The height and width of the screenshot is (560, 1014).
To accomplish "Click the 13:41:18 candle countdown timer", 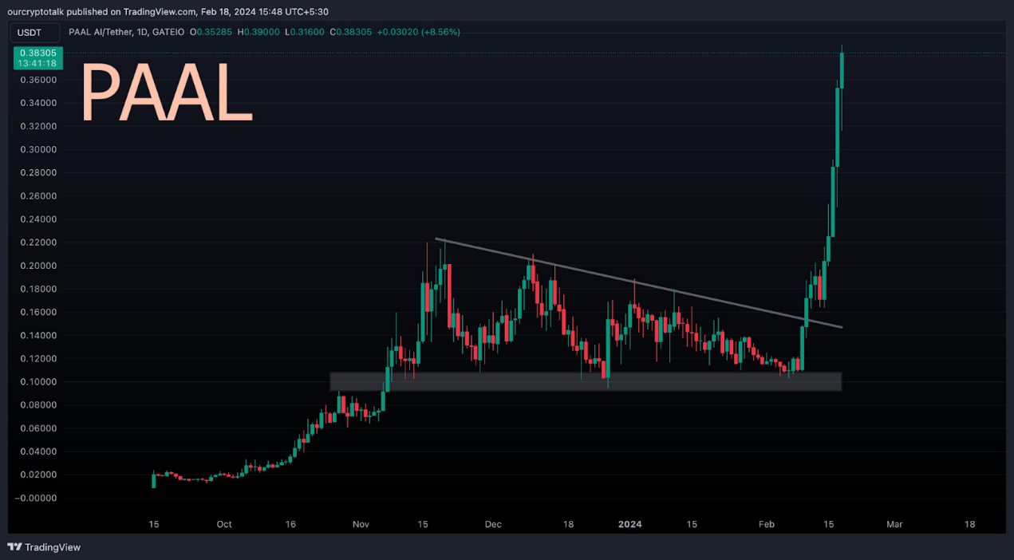I will pos(38,63).
